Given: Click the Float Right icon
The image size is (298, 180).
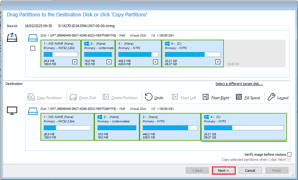Looking at the screenshot, I should (x=206, y=98).
